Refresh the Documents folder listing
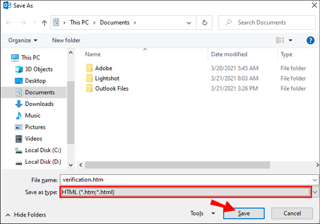This screenshot has width=320, height=224. [205, 23]
